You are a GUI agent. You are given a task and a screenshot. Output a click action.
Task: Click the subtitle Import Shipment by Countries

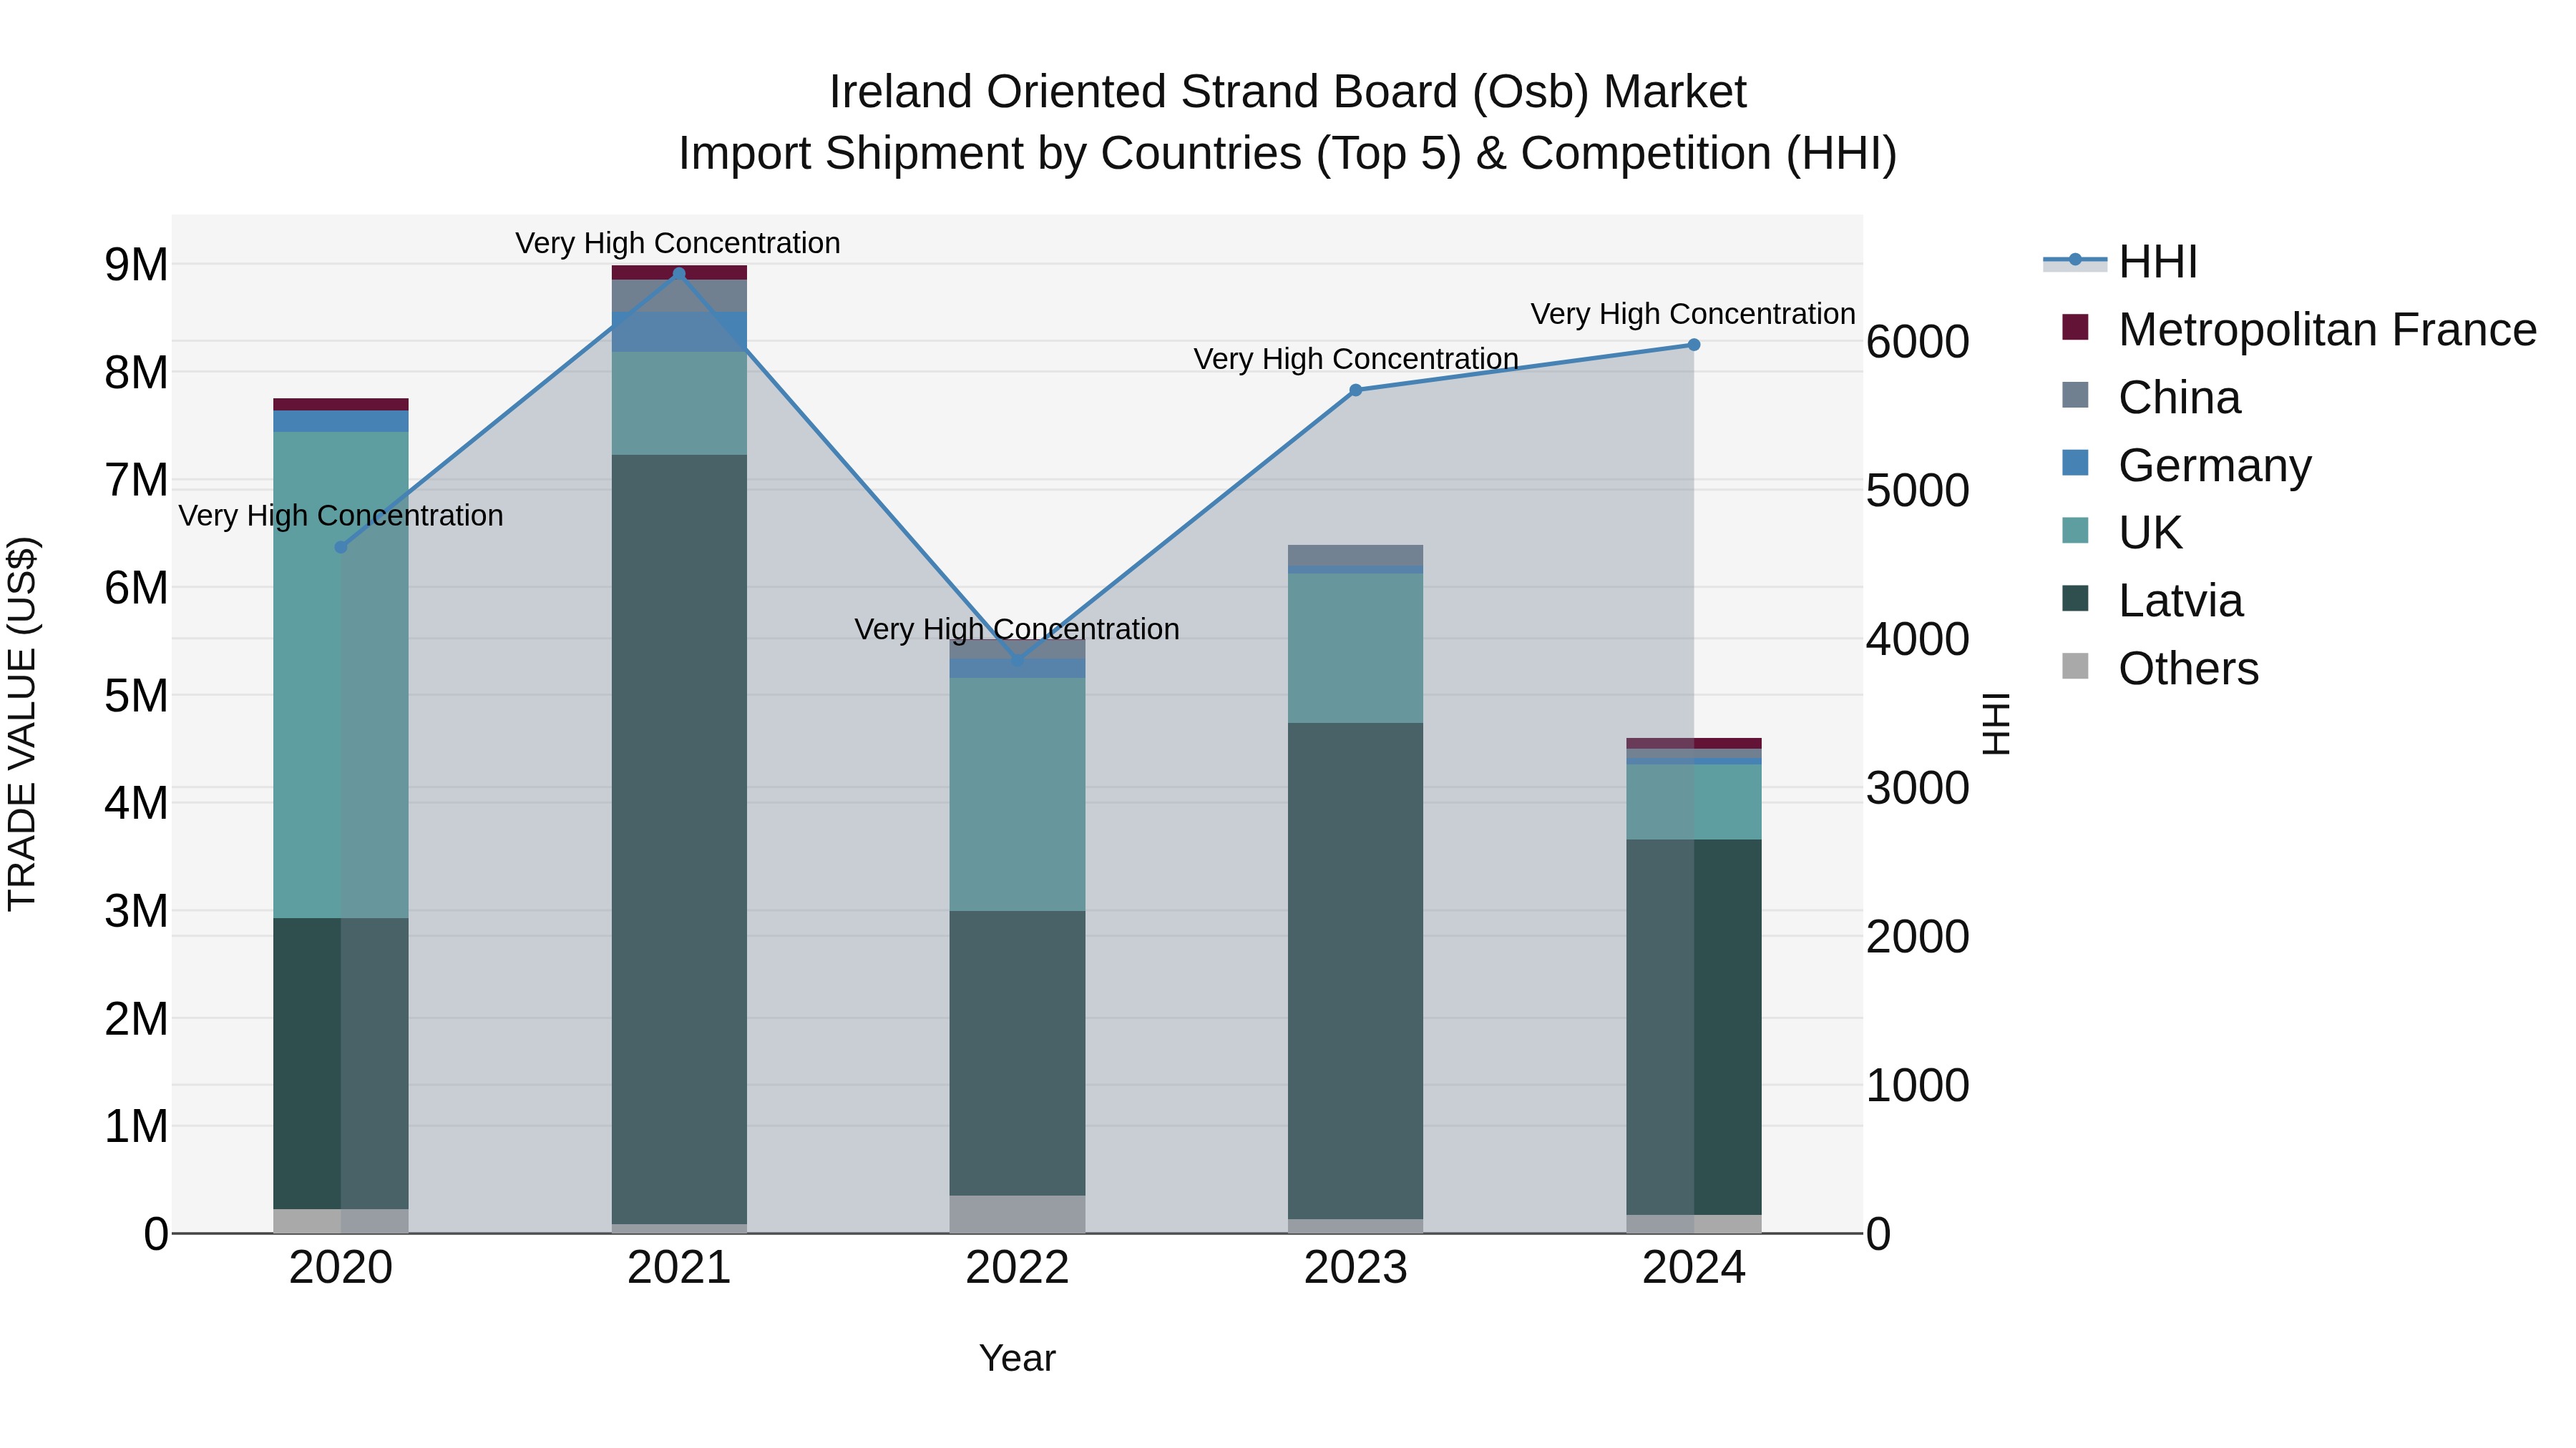click(1287, 154)
